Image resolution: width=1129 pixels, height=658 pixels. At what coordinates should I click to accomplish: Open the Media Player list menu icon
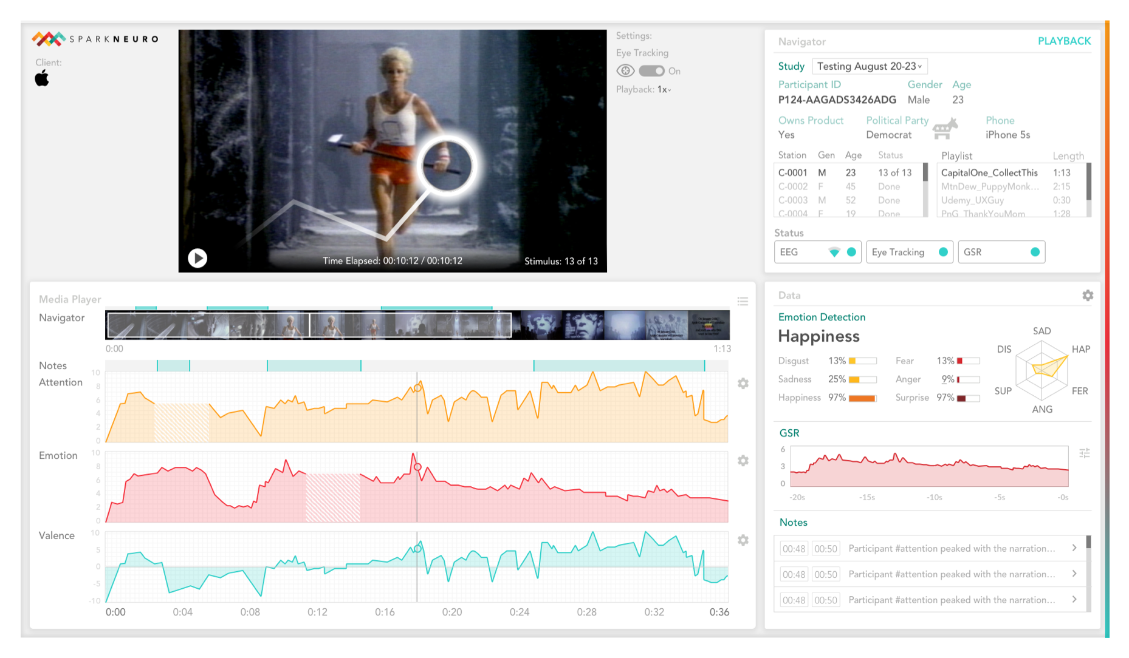coord(743,301)
